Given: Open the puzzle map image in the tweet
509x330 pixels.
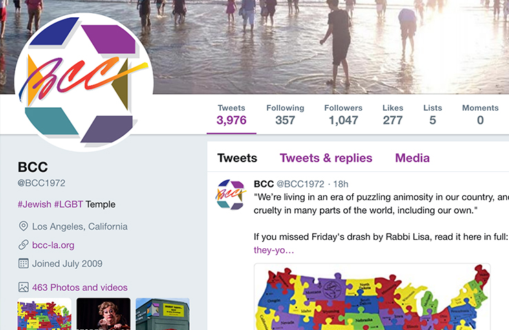Looking at the screenshot, I should tap(372, 297).
